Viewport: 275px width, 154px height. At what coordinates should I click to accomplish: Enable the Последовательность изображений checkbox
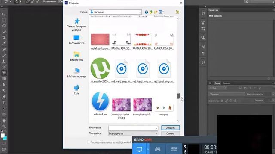point(89,142)
